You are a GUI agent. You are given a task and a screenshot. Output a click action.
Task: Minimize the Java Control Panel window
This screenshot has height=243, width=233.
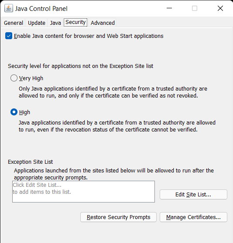169,8
